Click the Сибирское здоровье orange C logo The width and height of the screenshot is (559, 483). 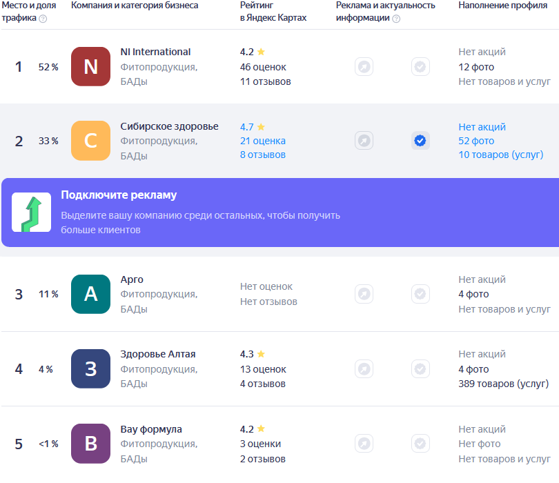90,141
